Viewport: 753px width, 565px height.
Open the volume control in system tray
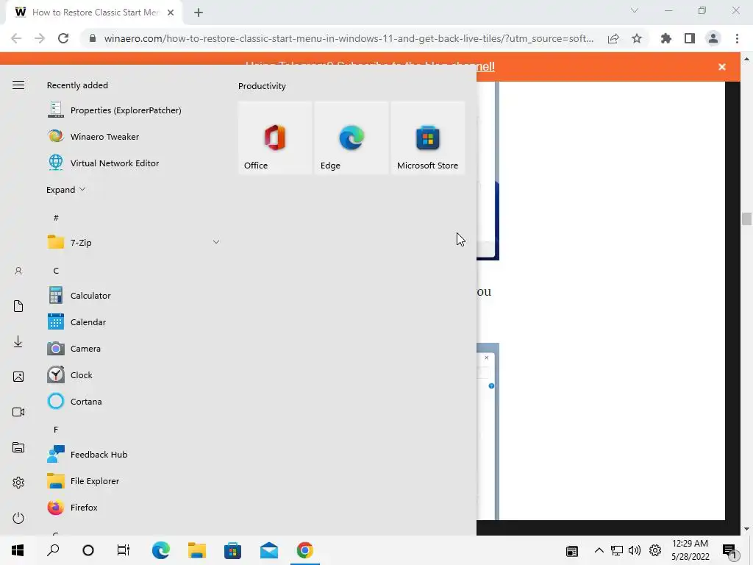(x=635, y=550)
